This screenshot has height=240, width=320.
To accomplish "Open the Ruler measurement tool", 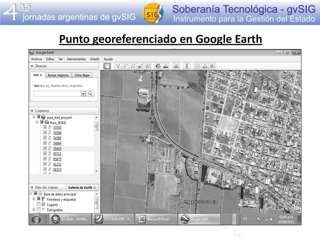I will click(x=187, y=66).
